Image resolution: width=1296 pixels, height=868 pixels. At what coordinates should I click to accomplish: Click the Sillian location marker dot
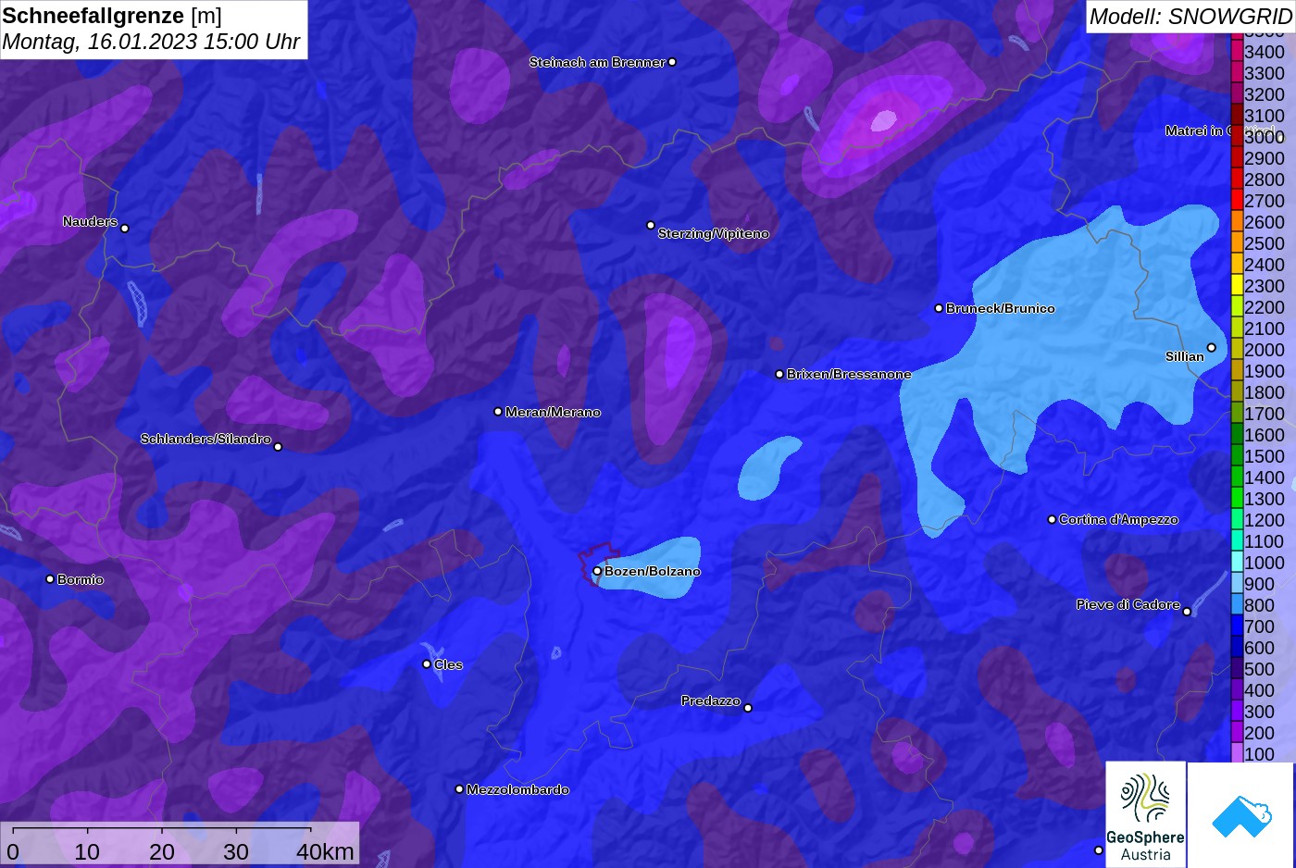point(1211,348)
